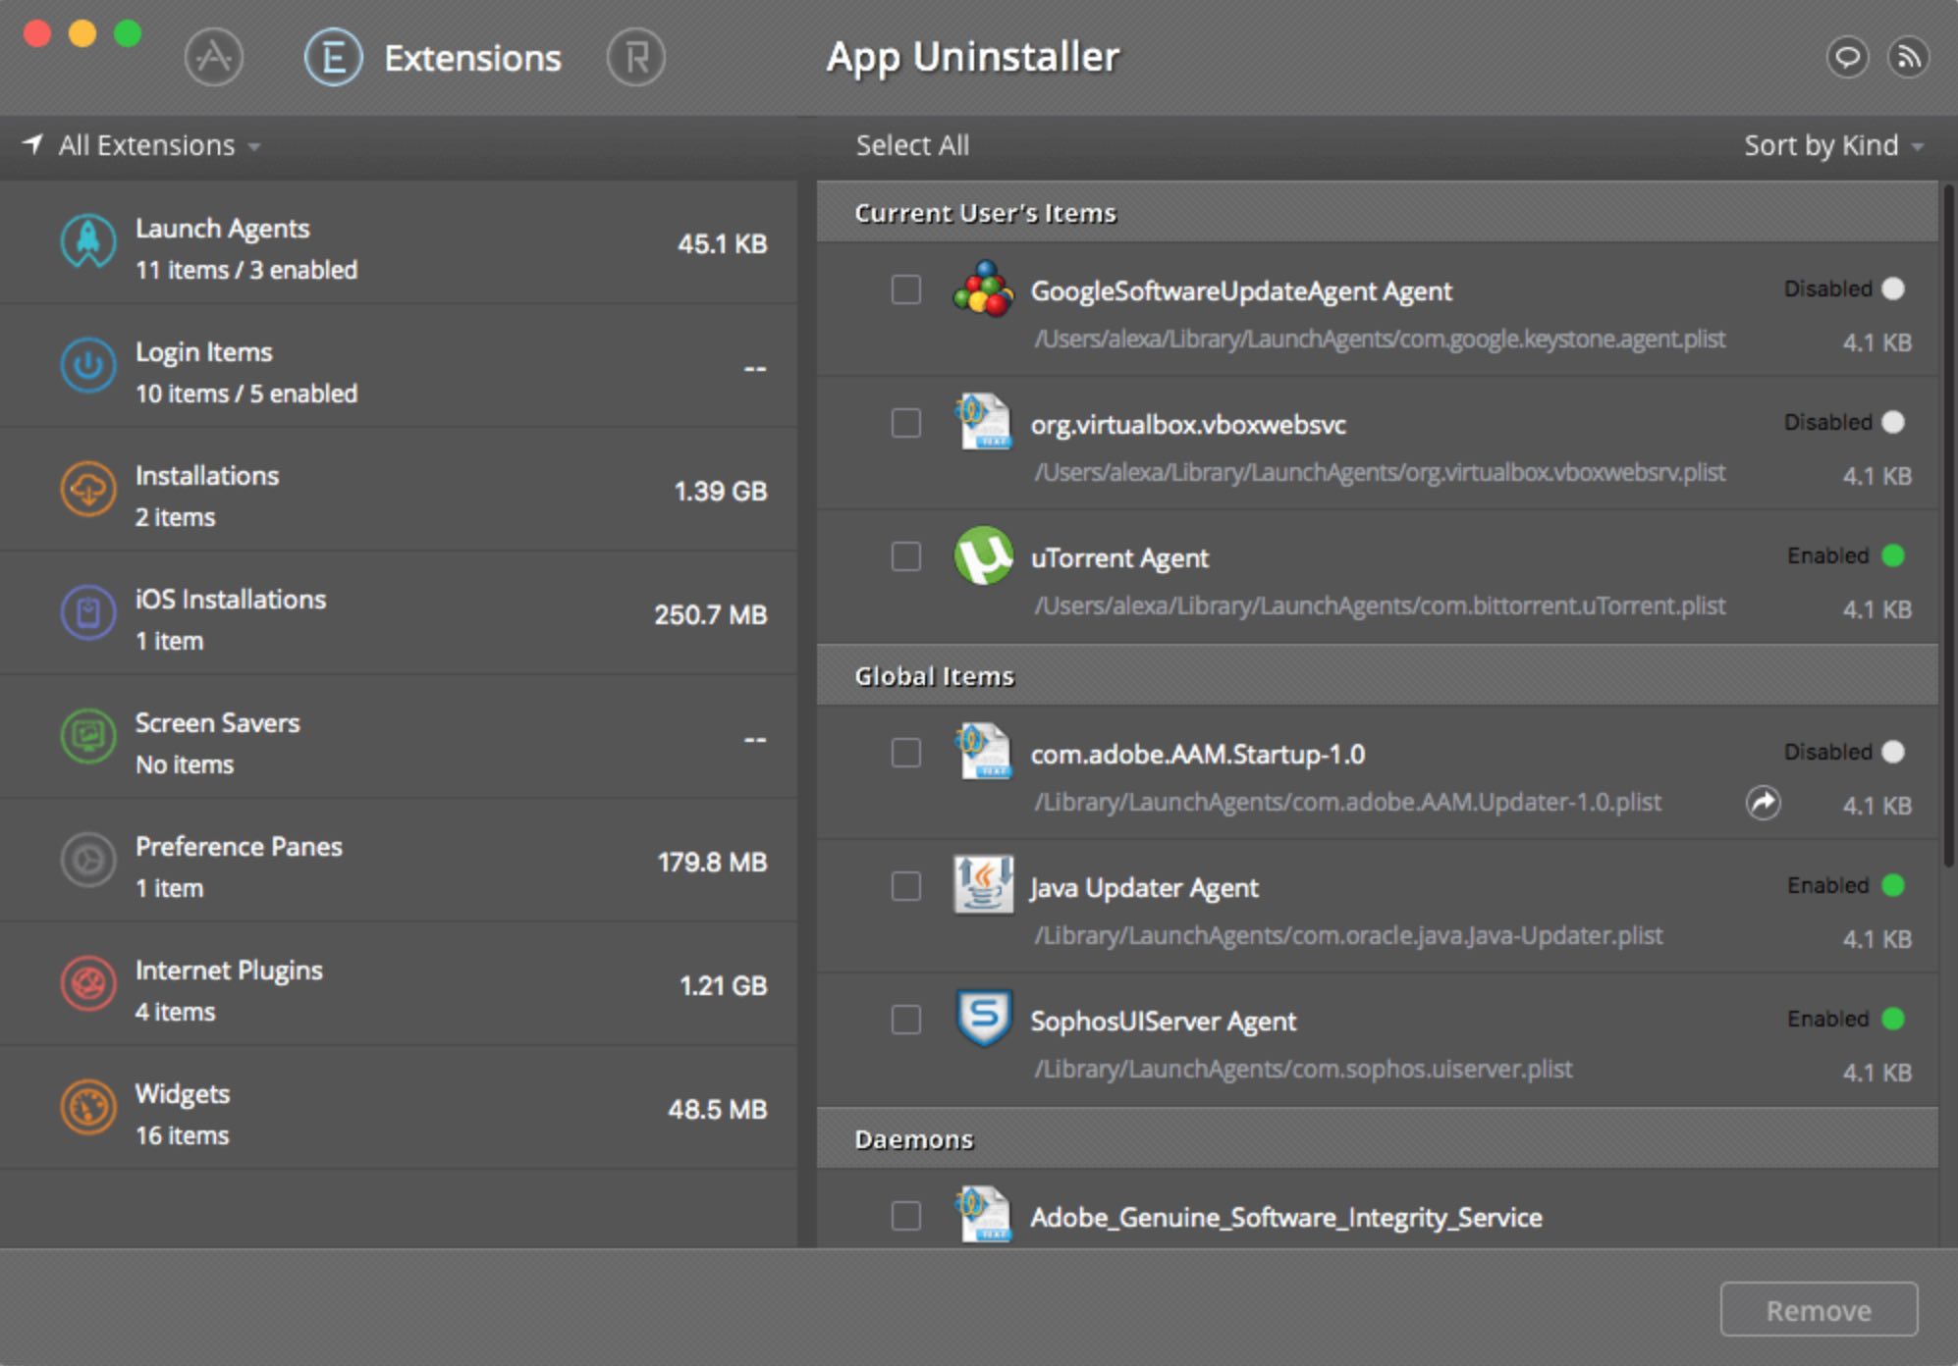Click the org.virtualbox.vboxwebsvc plist file icon

tap(983, 422)
